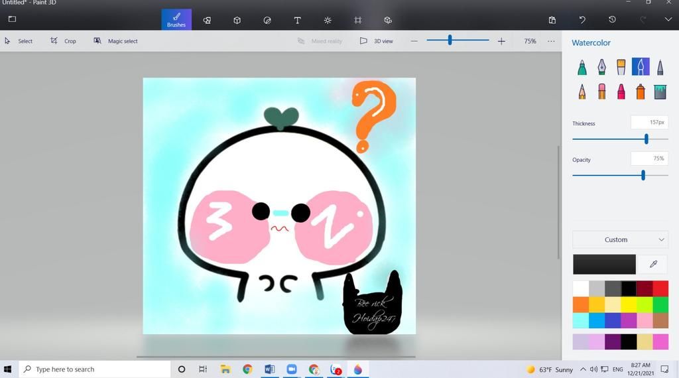Click the Paste icon

(552, 20)
